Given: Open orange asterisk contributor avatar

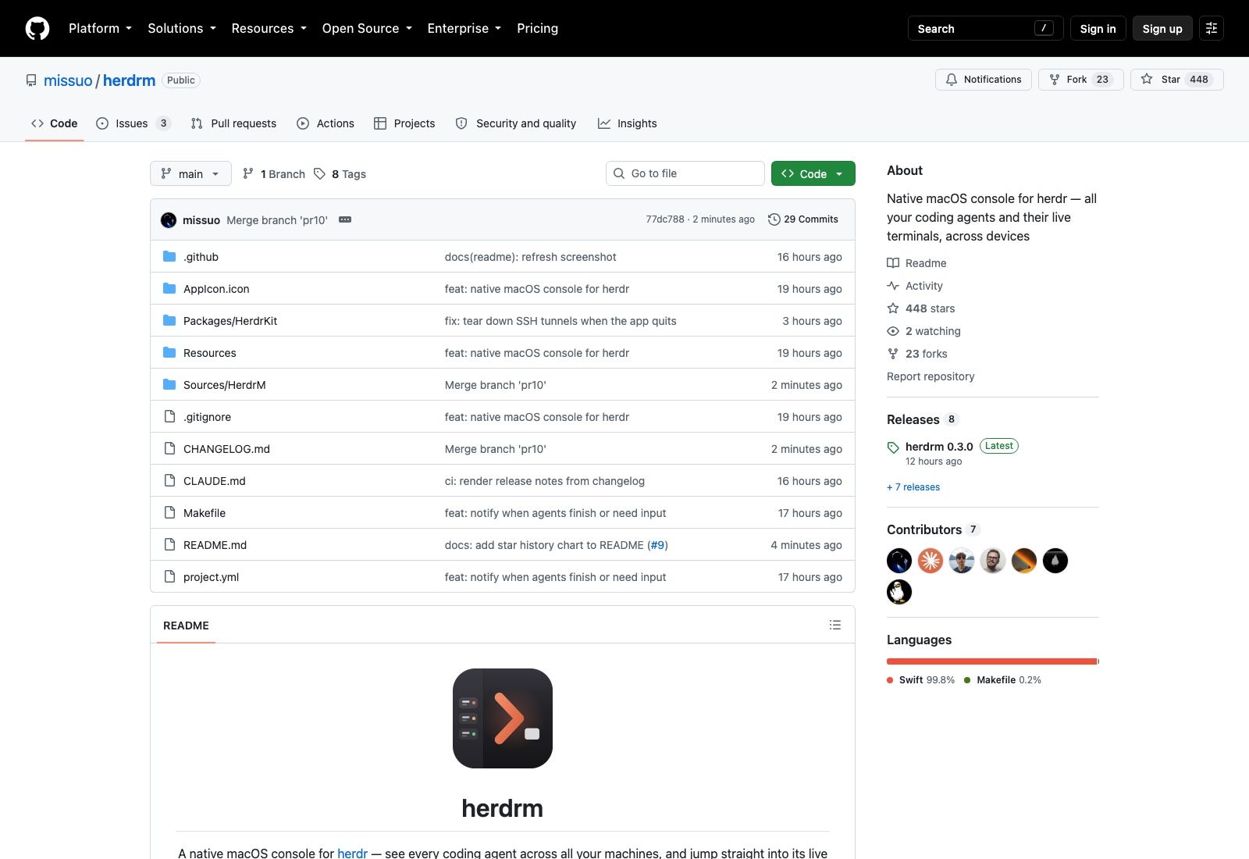Looking at the screenshot, I should (931, 561).
